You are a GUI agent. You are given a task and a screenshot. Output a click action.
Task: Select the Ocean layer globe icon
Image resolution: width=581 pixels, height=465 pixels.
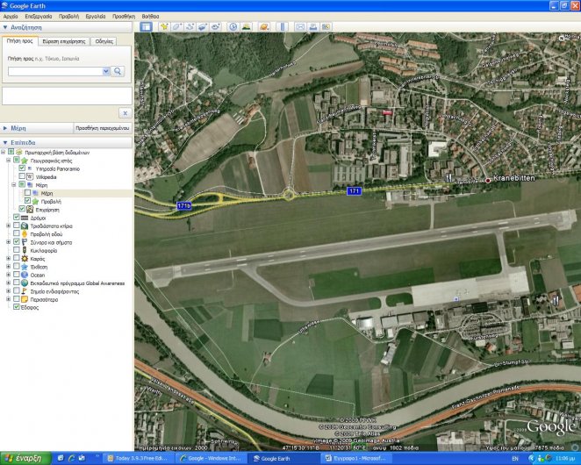[x=25, y=275]
